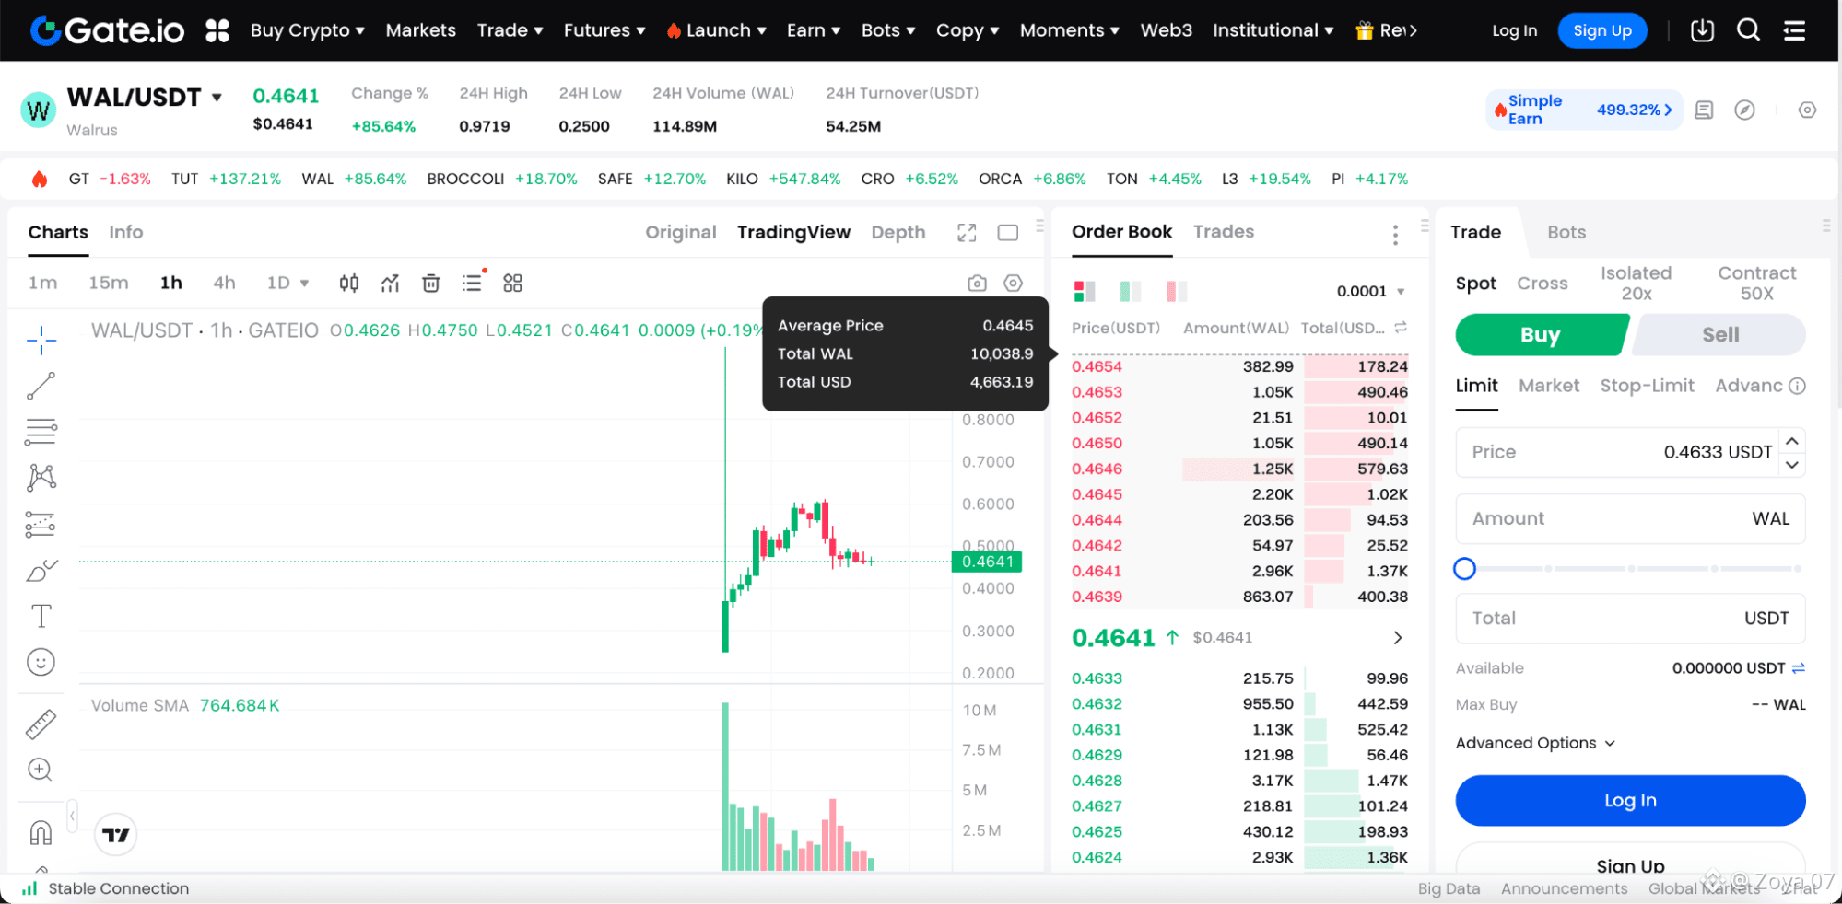Toggle the magnet snap tool
The width and height of the screenshot is (1842, 904).
coord(41,833)
